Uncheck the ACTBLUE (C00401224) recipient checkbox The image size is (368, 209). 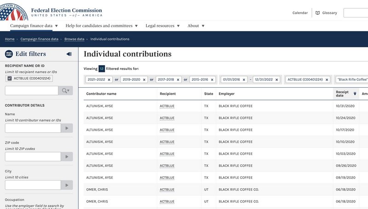pos(9,79)
